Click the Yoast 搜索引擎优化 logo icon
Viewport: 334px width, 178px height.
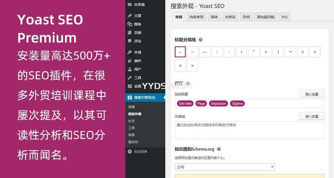tap(130, 98)
